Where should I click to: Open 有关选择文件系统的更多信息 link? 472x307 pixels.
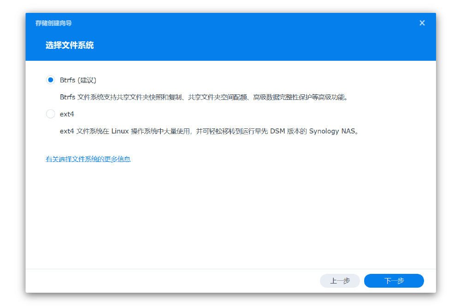coord(88,159)
